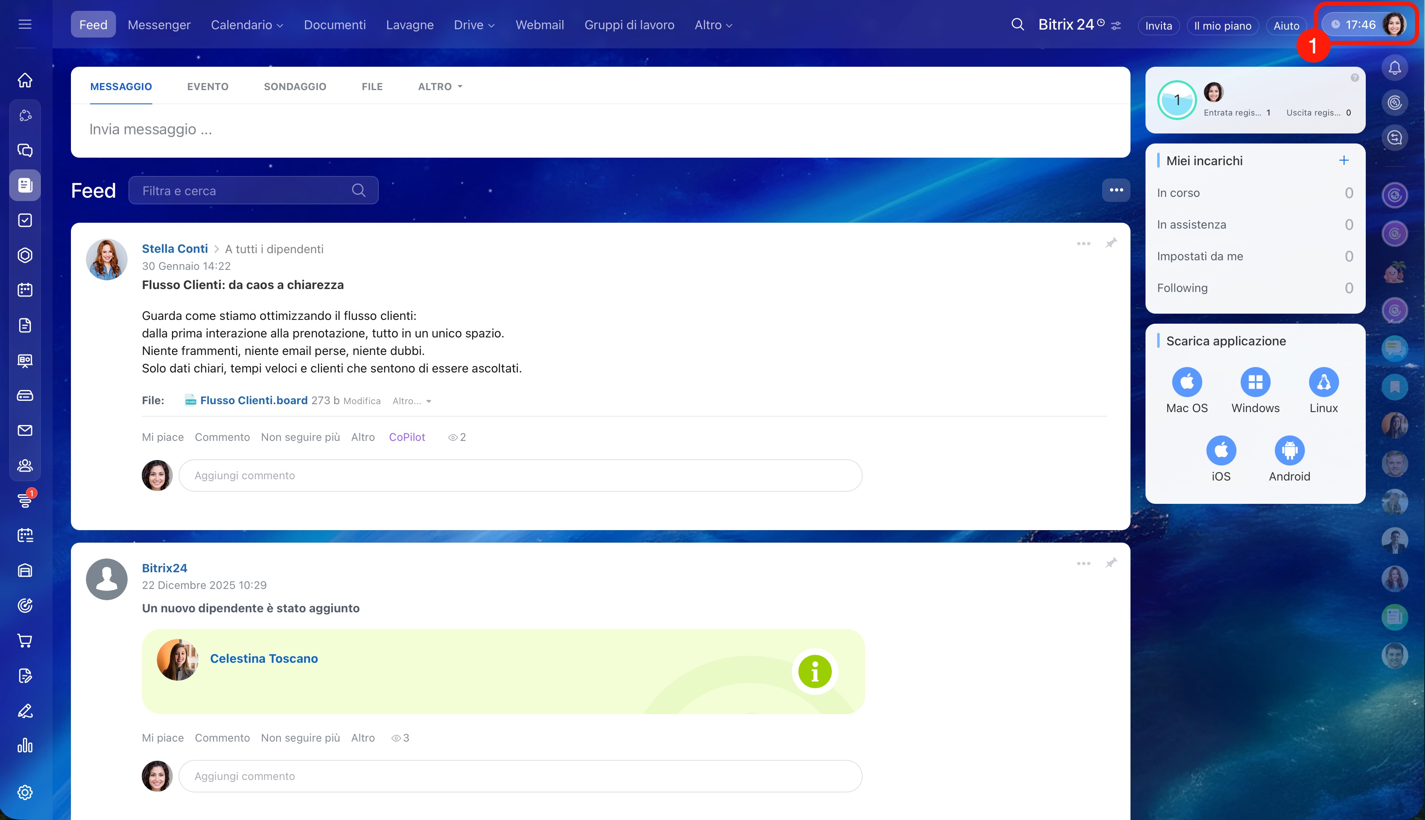1425x820 pixels.
Task: Click the search magnifier in top bar
Action: (1017, 25)
